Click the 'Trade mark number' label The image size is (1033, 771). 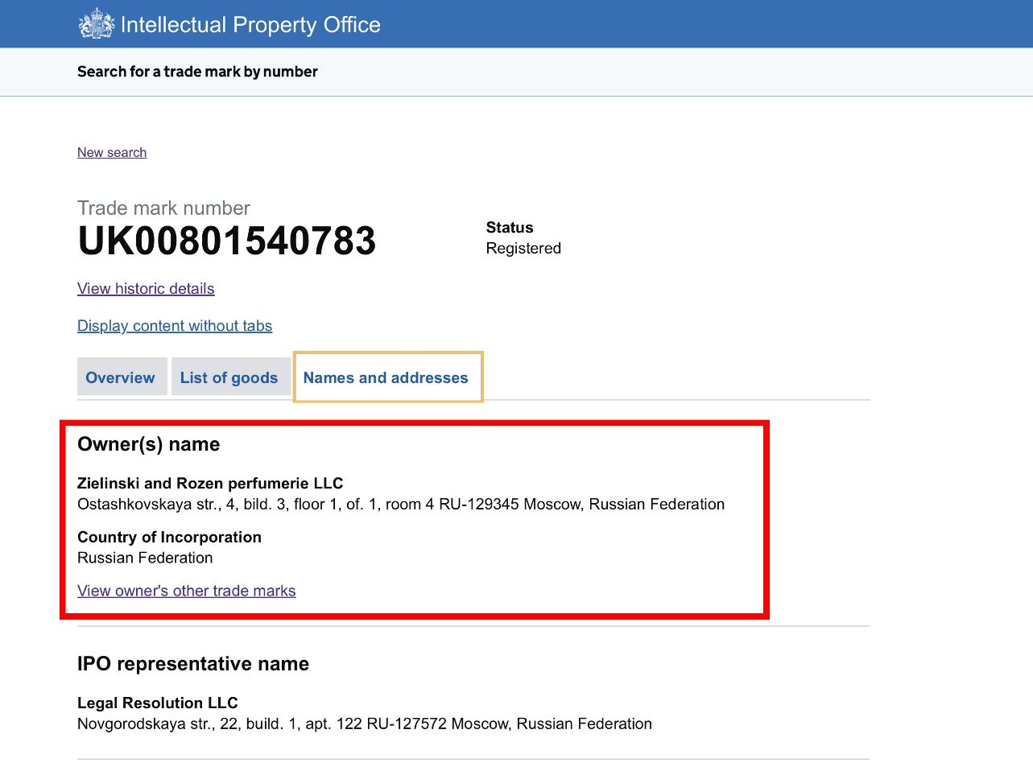pyautogui.click(x=163, y=208)
